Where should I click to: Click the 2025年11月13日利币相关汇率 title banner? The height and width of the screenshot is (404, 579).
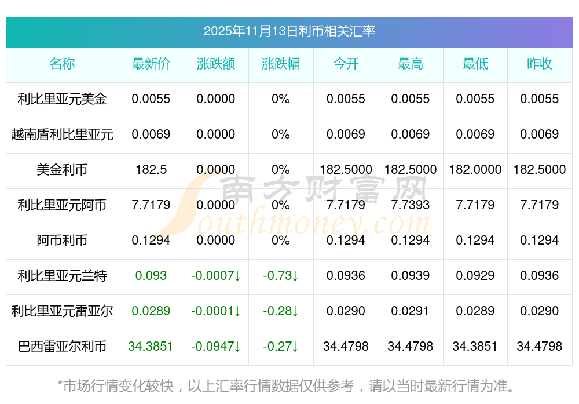(x=289, y=31)
